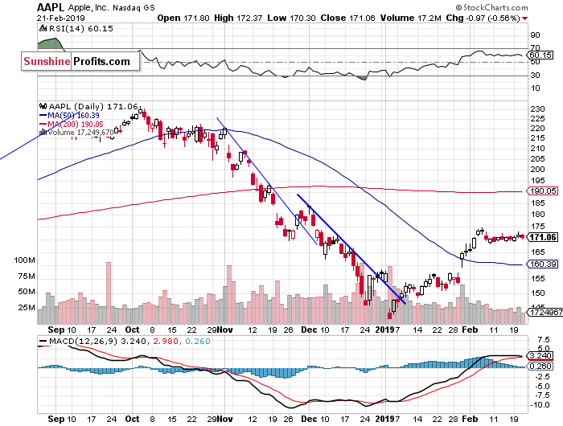Screen dimensions: 563x426
Task: Click the 75M volume axis label
Action: coord(27,276)
